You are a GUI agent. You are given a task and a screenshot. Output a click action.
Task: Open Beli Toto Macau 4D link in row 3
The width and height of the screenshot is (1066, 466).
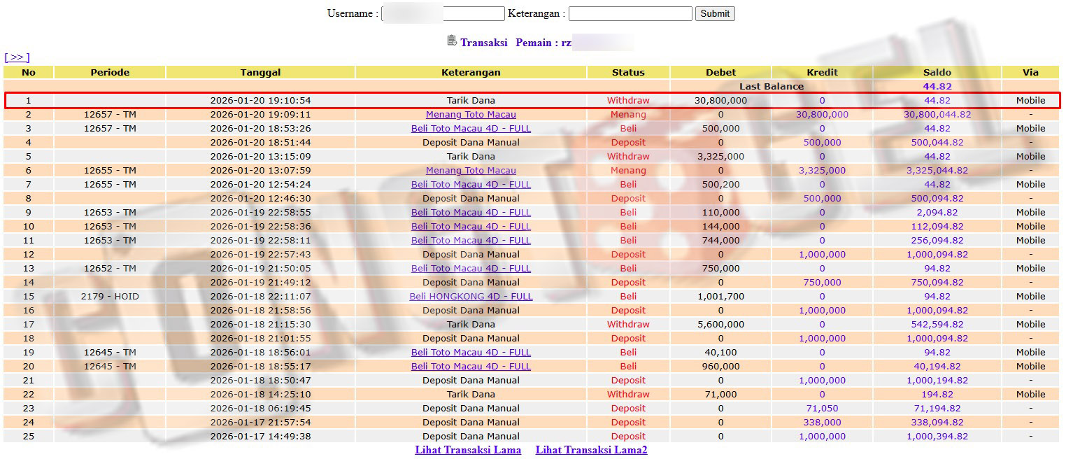[471, 129]
